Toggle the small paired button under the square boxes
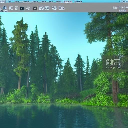Image resolution: width=128 pixels, height=128 pixels. (122, 11)
